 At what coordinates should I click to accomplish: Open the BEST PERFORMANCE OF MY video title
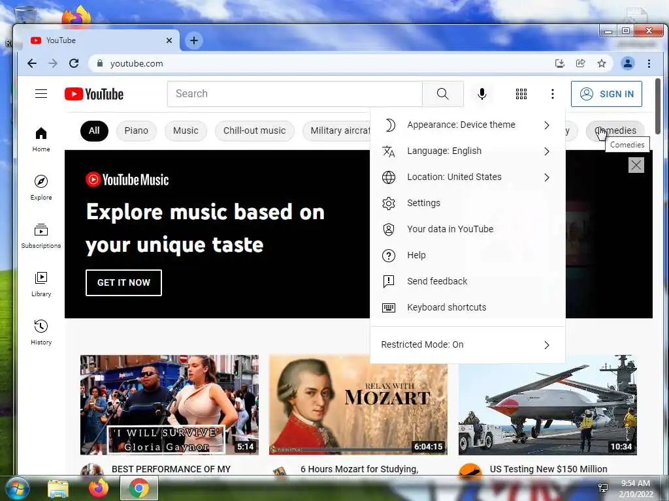tap(171, 469)
